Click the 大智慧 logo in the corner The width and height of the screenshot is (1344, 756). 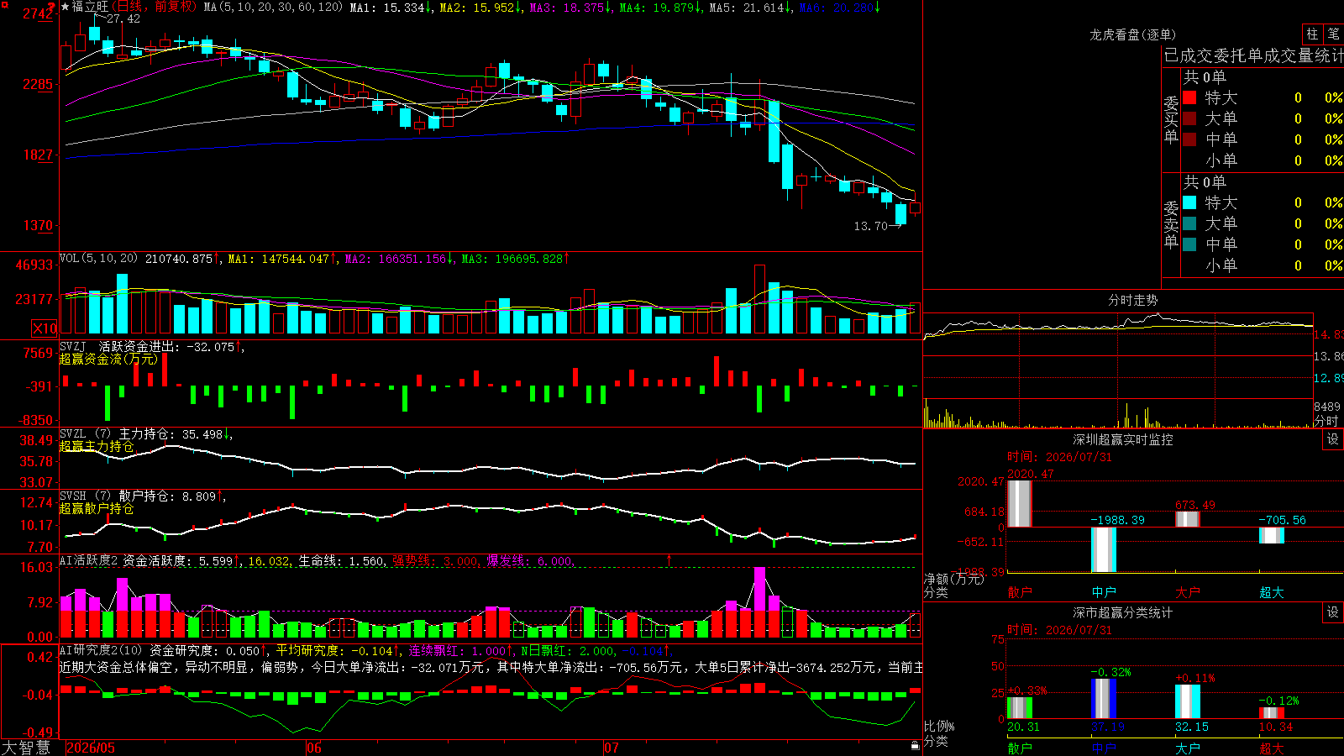pyautogui.click(x=26, y=748)
